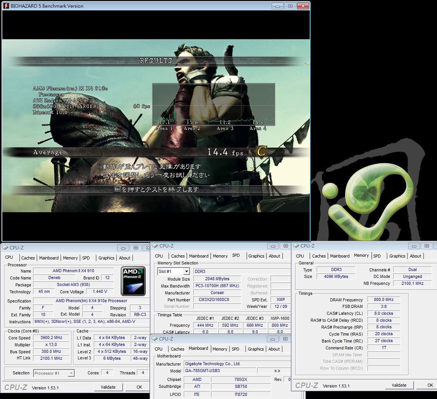This screenshot has height=399, width=437.
Task: Click the Core Speed value 3900.2 MHz
Action: [x=51, y=337]
